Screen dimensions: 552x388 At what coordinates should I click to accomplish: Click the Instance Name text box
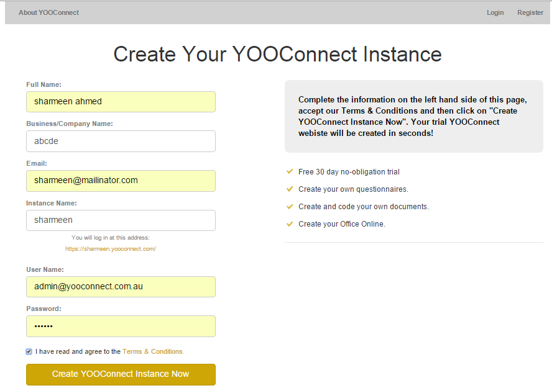click(x=121, y=220)
